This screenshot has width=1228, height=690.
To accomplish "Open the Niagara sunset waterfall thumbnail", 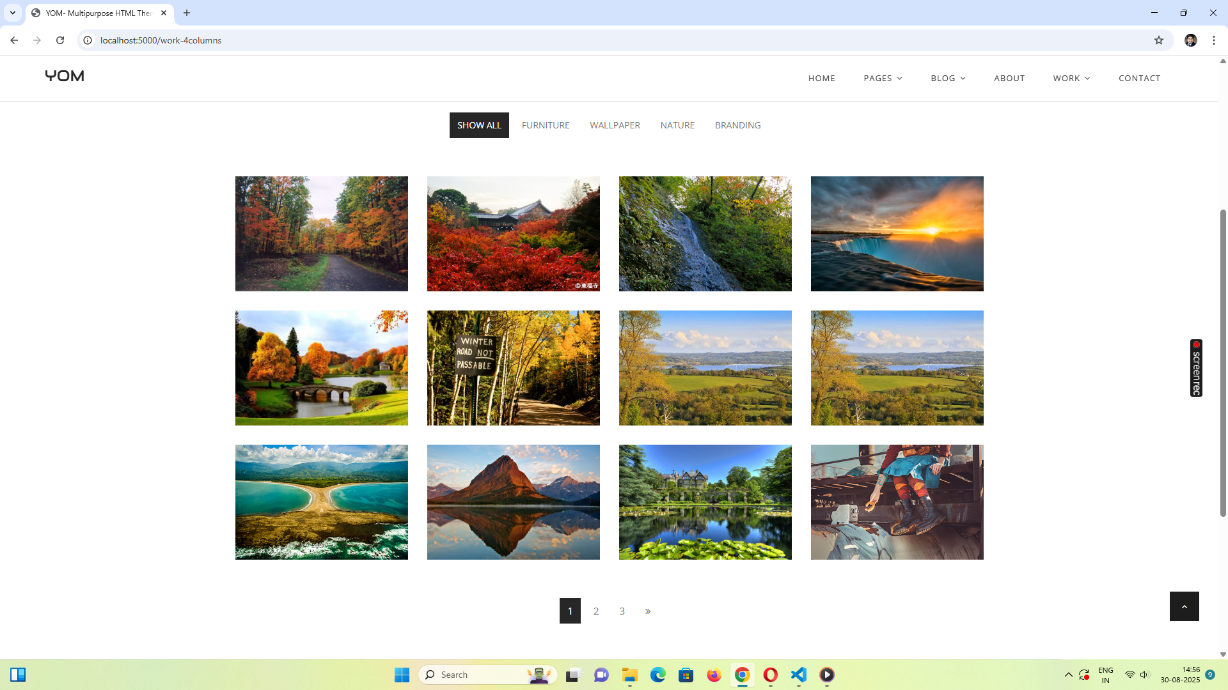I will click(897, 234).
